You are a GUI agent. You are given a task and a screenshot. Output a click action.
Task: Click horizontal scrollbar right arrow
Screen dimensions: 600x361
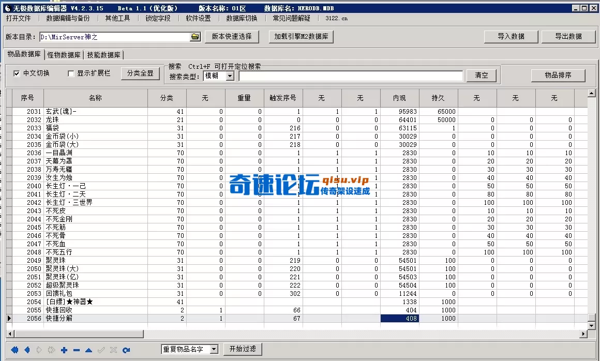click(x=583, y=334)
